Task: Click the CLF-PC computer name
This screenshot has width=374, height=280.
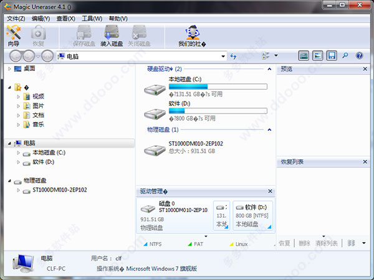Action: tap(56, 269)
